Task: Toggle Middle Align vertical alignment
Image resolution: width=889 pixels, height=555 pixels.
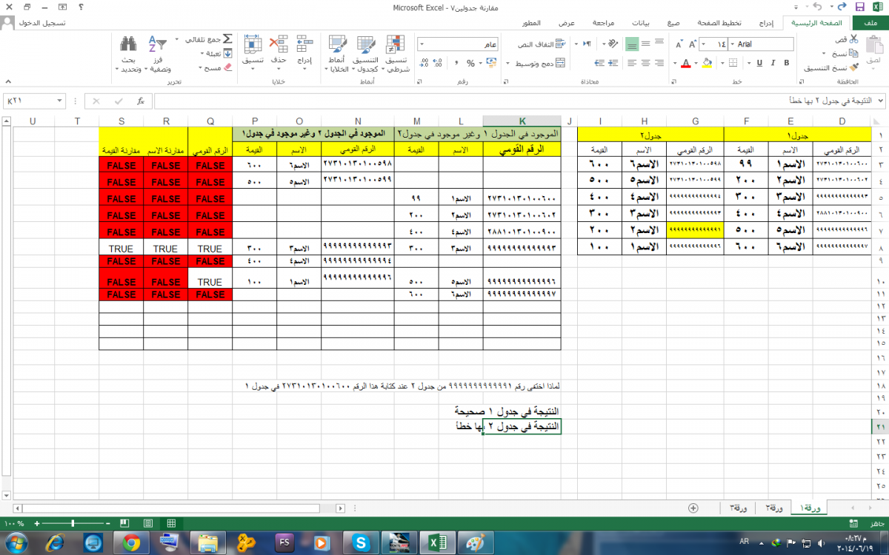Action: coord(645,44)
